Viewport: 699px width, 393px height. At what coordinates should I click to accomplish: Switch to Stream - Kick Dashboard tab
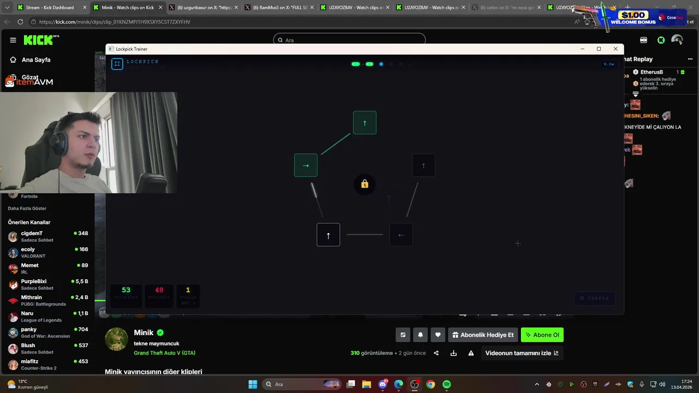(x=52, y=8)
